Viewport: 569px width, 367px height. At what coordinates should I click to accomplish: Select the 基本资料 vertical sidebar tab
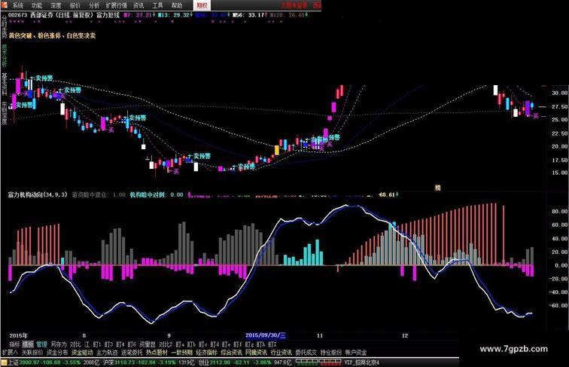point(5,84)
